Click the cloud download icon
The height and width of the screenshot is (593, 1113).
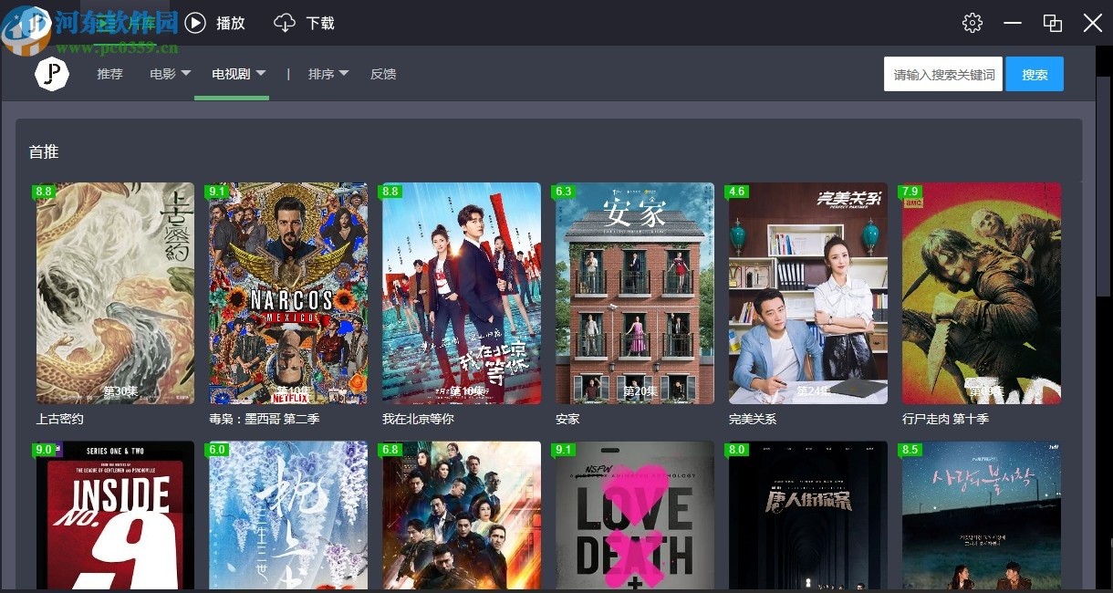(x=285, y=23)
